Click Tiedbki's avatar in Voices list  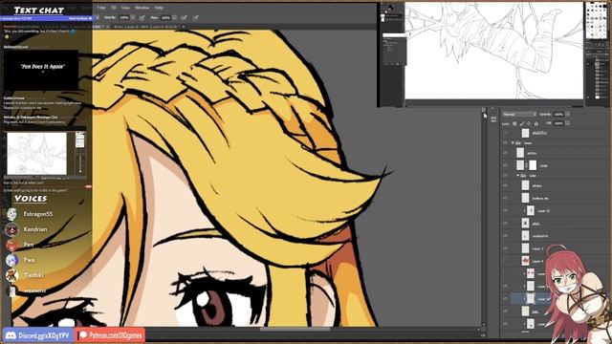coord(12,275)
